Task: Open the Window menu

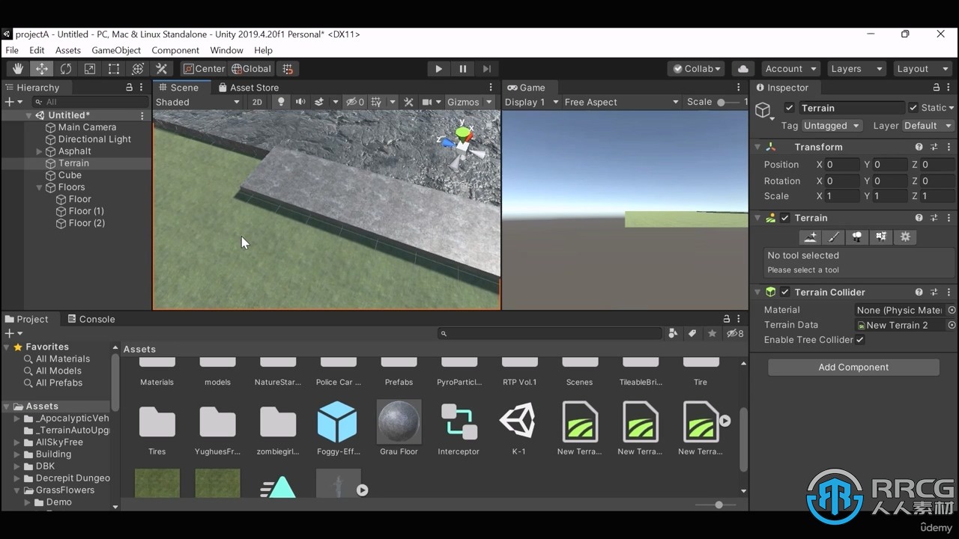Action: [226, 50]
